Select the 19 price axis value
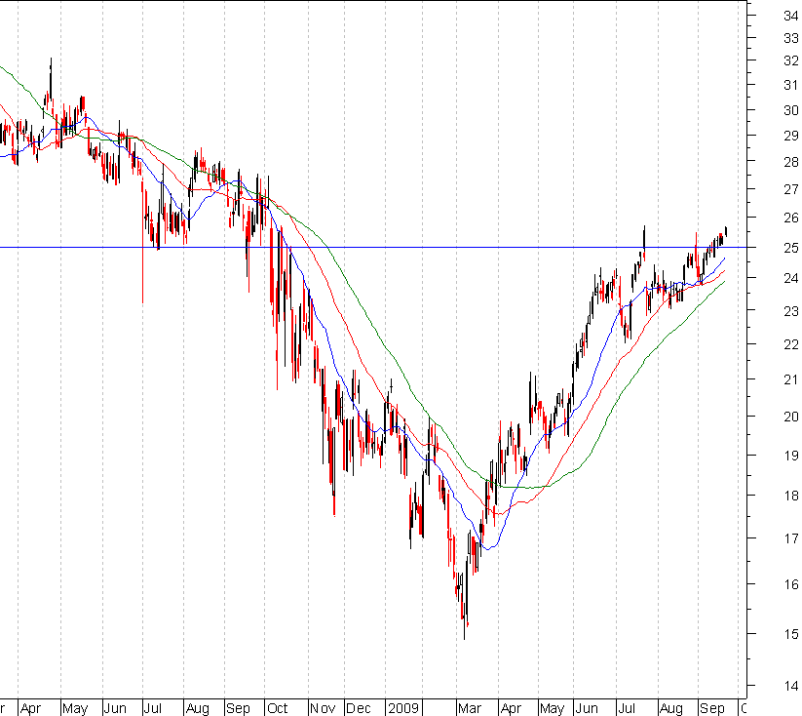The width and height of the screenshot is (802, 716). (790, 456)
